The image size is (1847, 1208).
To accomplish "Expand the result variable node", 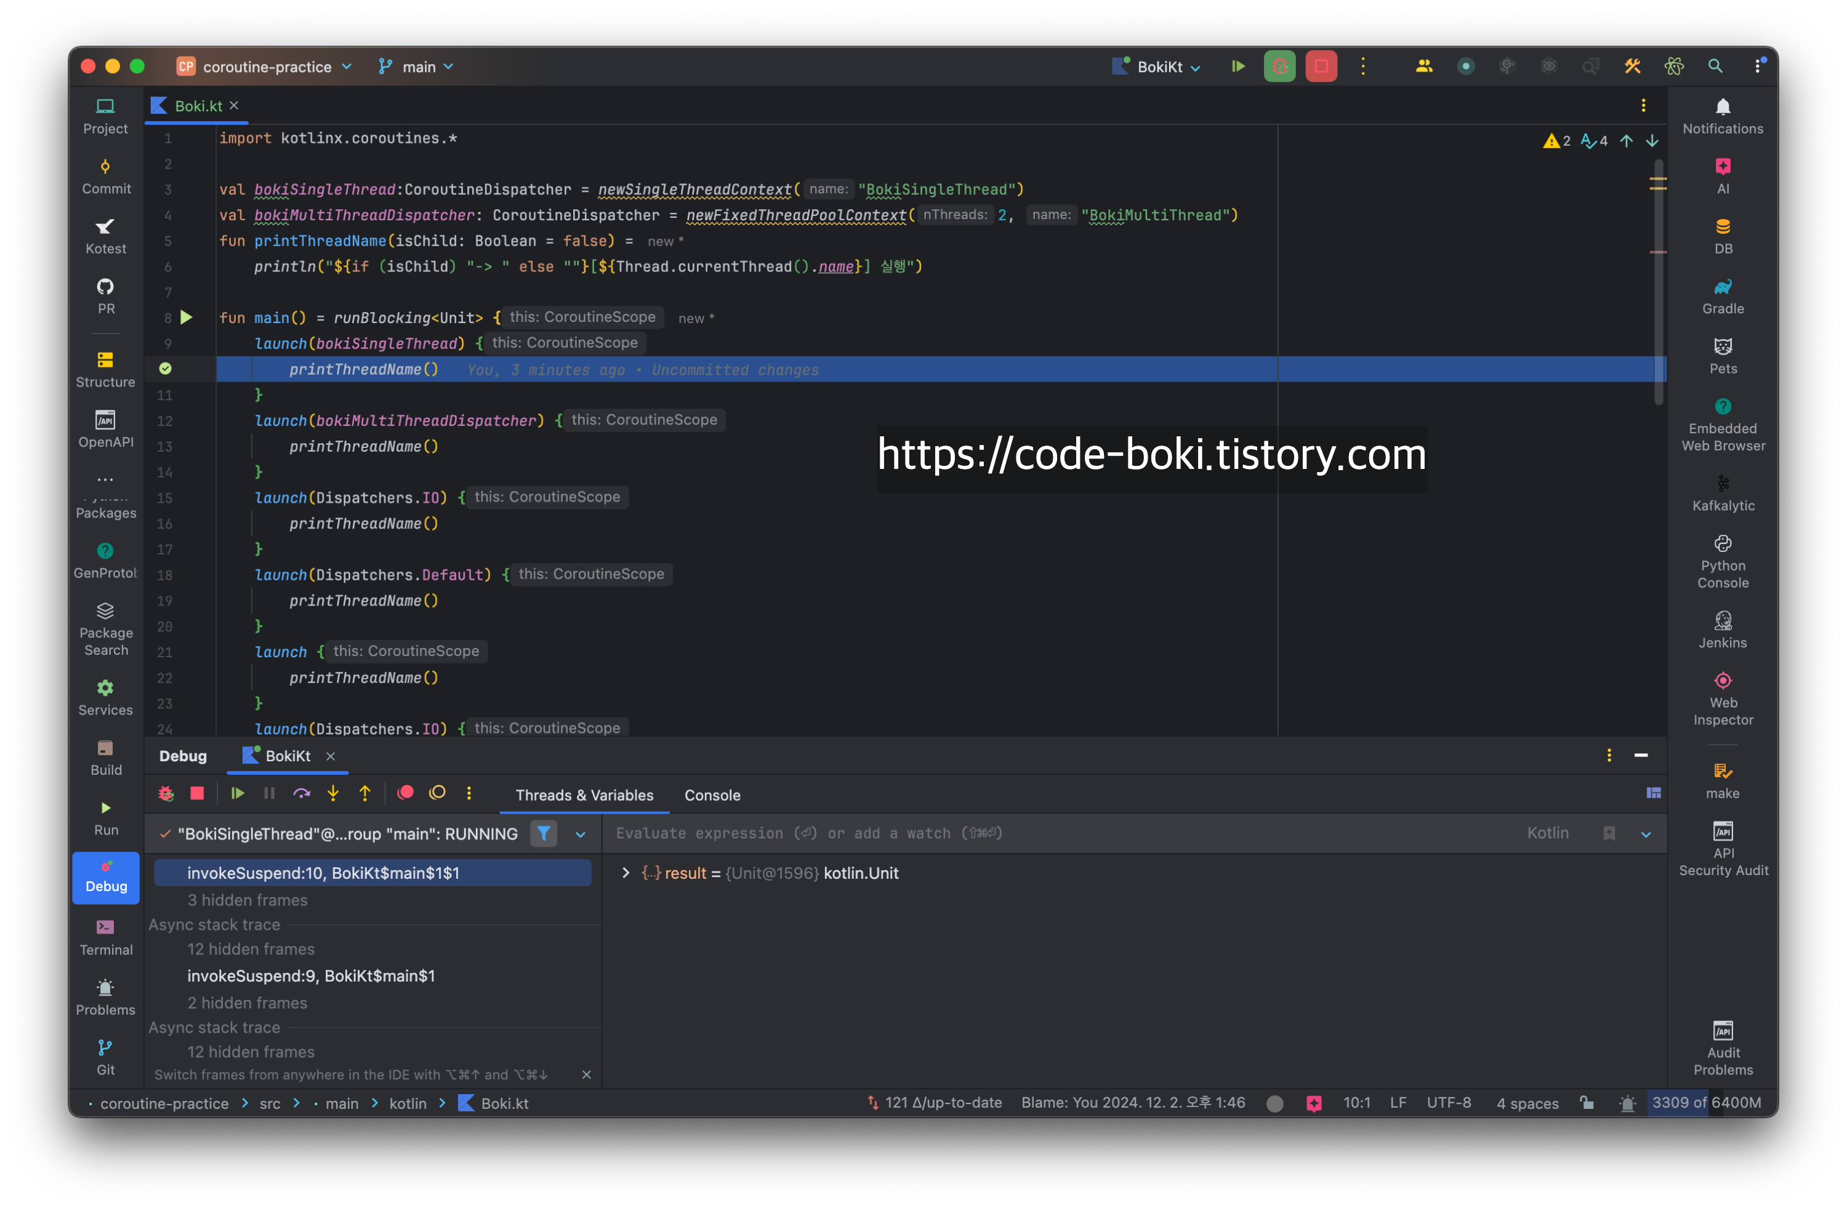I will point(626,874).
